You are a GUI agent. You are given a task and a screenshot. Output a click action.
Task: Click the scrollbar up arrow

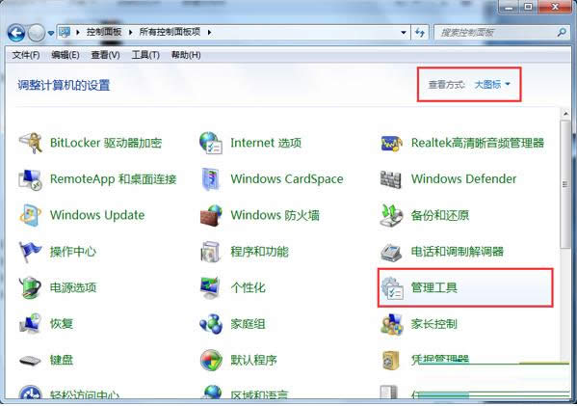(565, 114)
